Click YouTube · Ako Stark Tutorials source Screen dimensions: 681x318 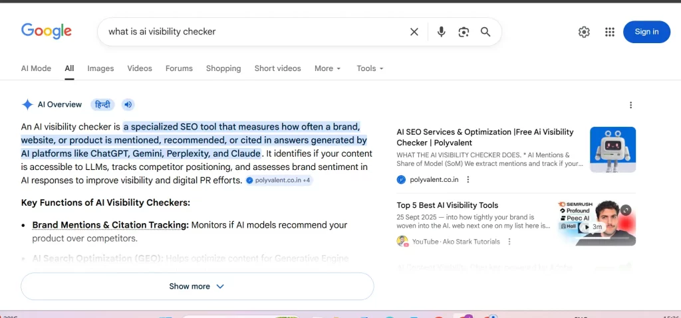coord(456,242)
